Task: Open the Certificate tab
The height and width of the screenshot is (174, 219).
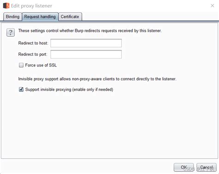Action: point(70,17)
